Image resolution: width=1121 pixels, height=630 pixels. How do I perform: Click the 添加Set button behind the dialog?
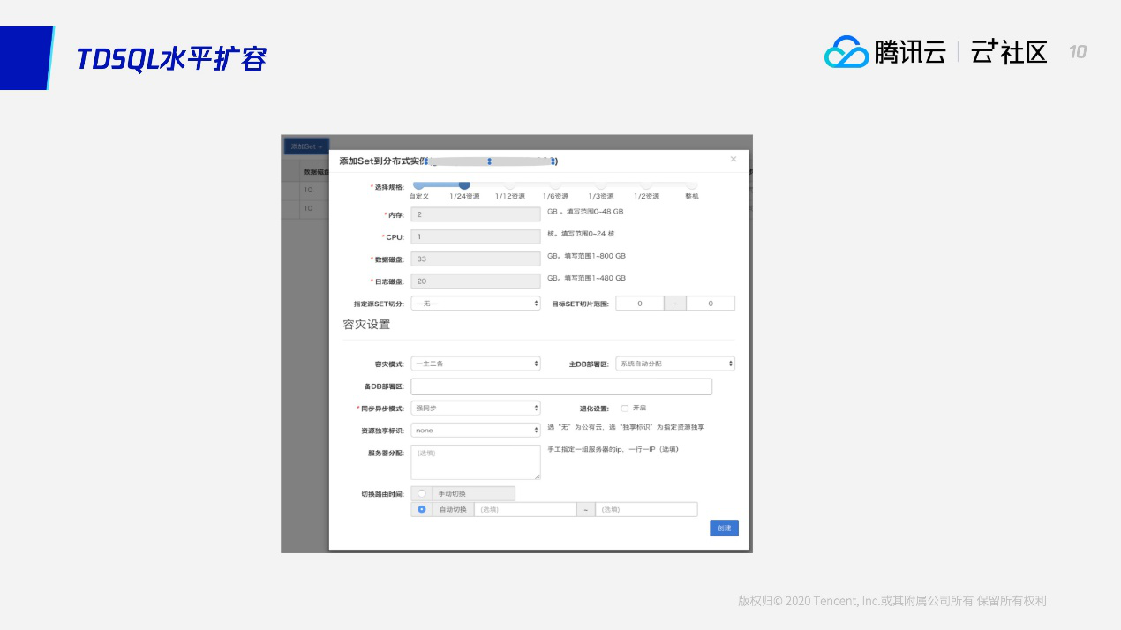(306, 146)
